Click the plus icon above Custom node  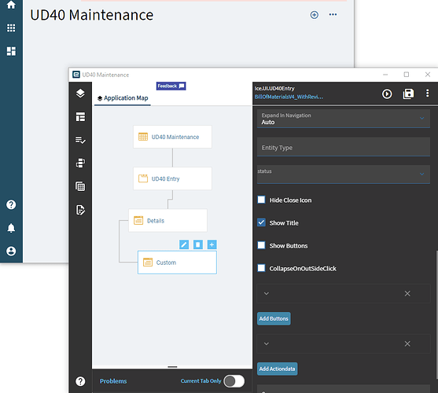tap(212, 244)
